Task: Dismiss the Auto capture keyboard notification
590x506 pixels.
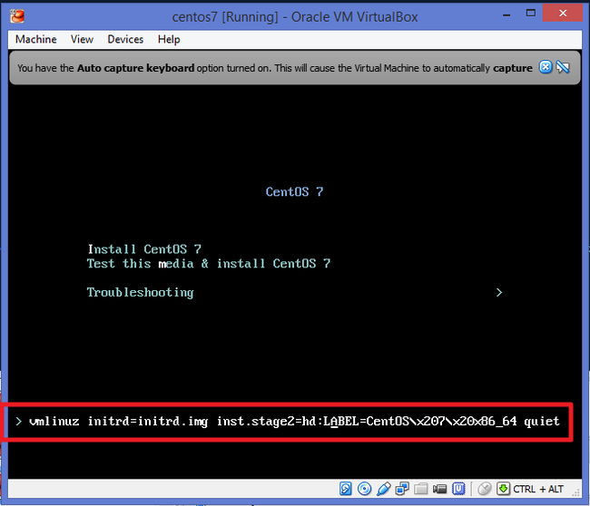Action: 546,67
